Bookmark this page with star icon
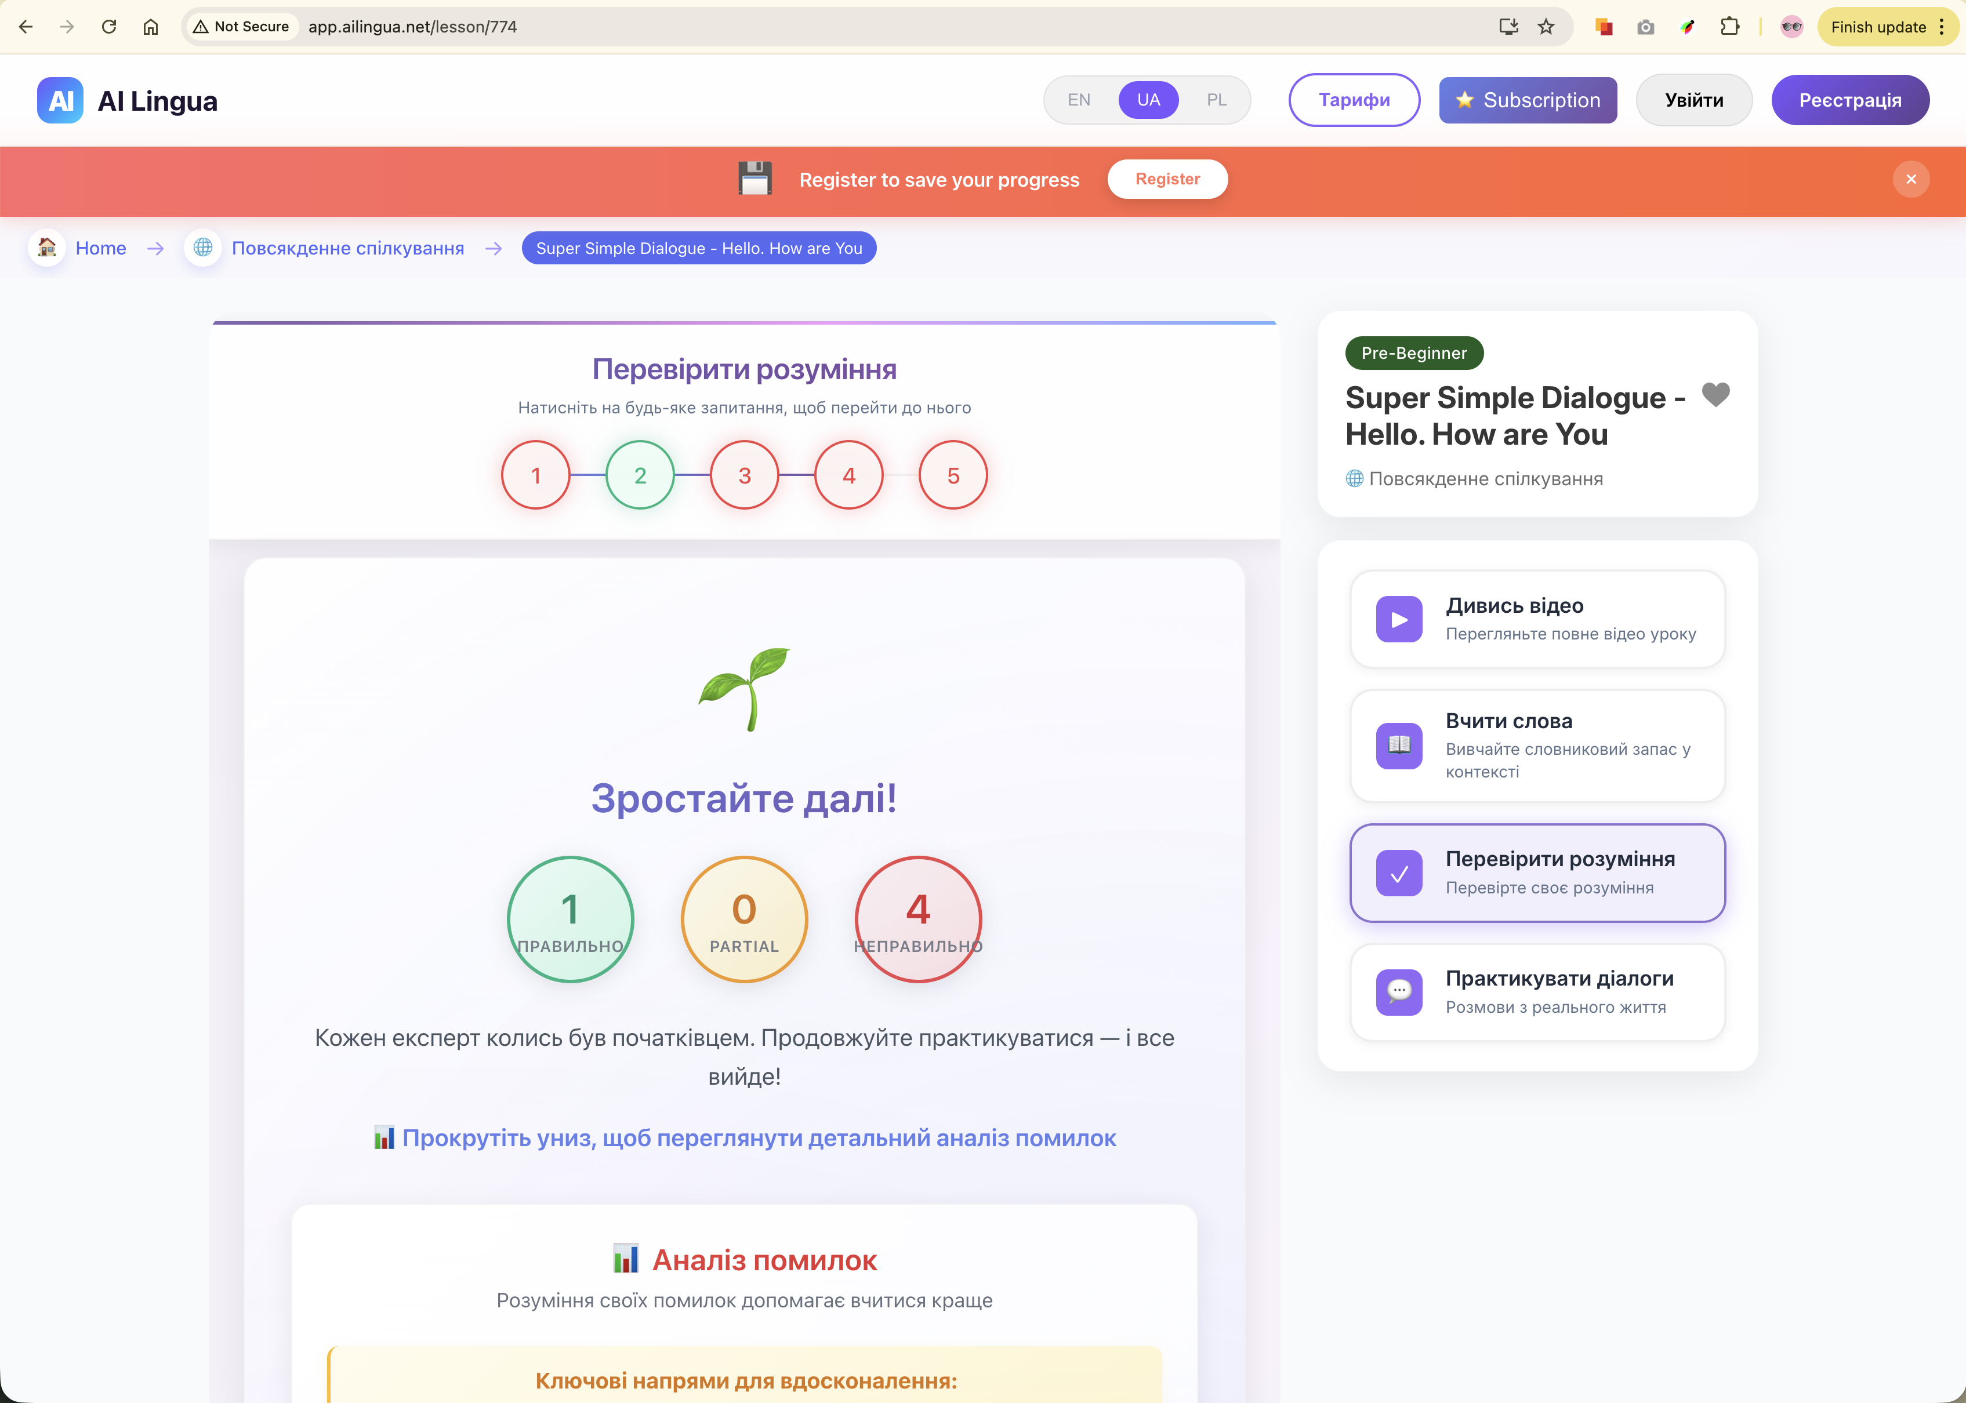This screenshot has height=1403, width=1966. pyautogui.click(x=1546, y=27)
